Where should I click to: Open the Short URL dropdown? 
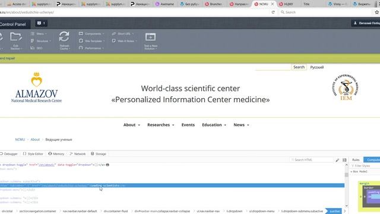(x=123, y=34)
